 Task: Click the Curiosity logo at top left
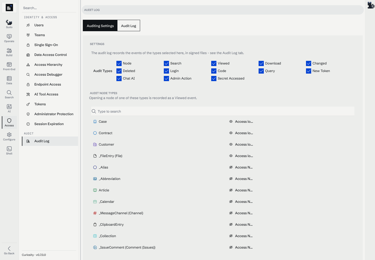pyautogui.click(x=9, y=8)
